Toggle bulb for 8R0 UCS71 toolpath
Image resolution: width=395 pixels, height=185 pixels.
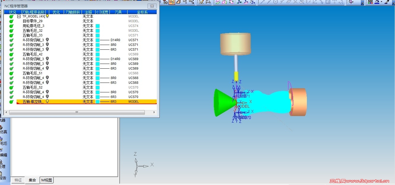[x=47, y=44]
